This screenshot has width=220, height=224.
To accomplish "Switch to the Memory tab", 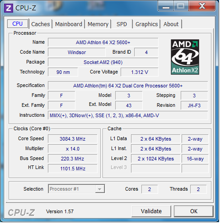I will 98,24.
